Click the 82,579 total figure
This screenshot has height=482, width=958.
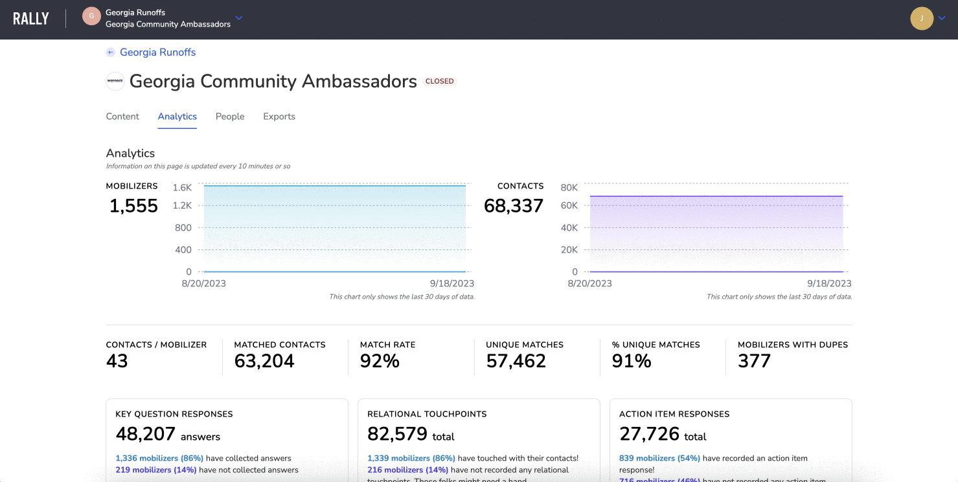(411, 434)
